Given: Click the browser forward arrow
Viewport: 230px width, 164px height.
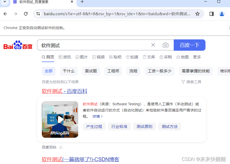Looking at the screenshot, I should pyautogui.click(x=15, y=14).
